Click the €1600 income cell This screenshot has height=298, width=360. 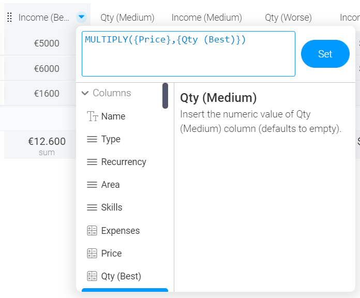pyautogui.click(x=47, y=94)
